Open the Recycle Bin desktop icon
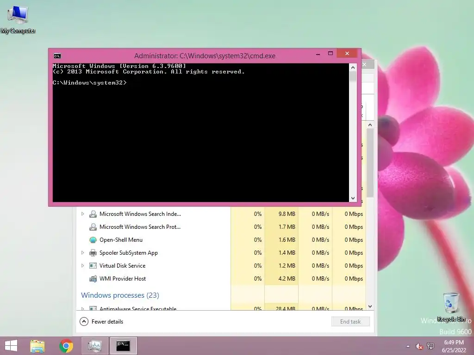This screenshot has width=474, height=355. point(451,307)
